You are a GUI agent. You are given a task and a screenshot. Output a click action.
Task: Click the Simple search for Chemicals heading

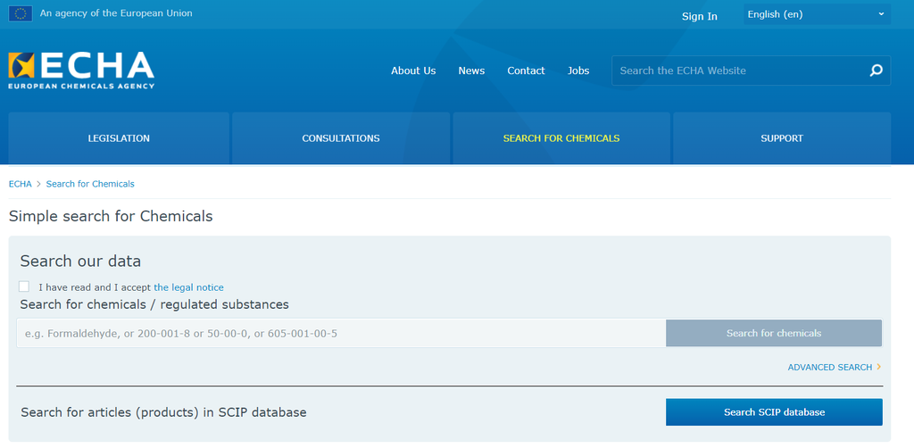[x=111, y=216]
